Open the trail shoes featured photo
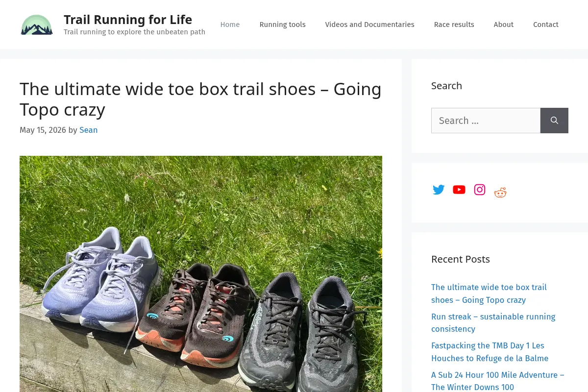Screen dimensions: 588x392 point(201,274)
